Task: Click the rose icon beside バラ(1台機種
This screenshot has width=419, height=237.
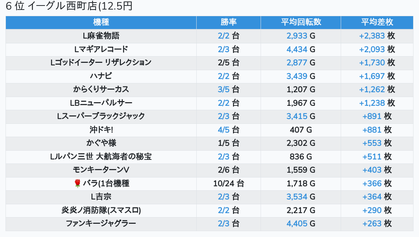Action: tap(78, 184)
